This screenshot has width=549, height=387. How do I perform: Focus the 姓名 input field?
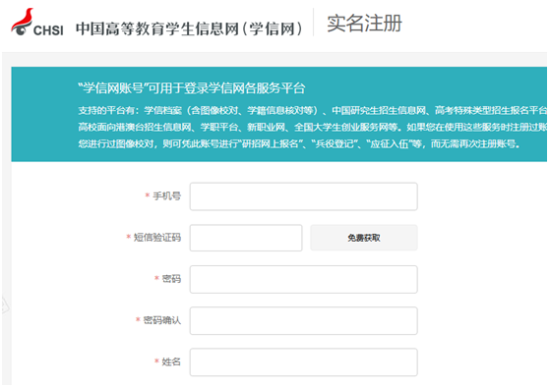pos(304,362)
